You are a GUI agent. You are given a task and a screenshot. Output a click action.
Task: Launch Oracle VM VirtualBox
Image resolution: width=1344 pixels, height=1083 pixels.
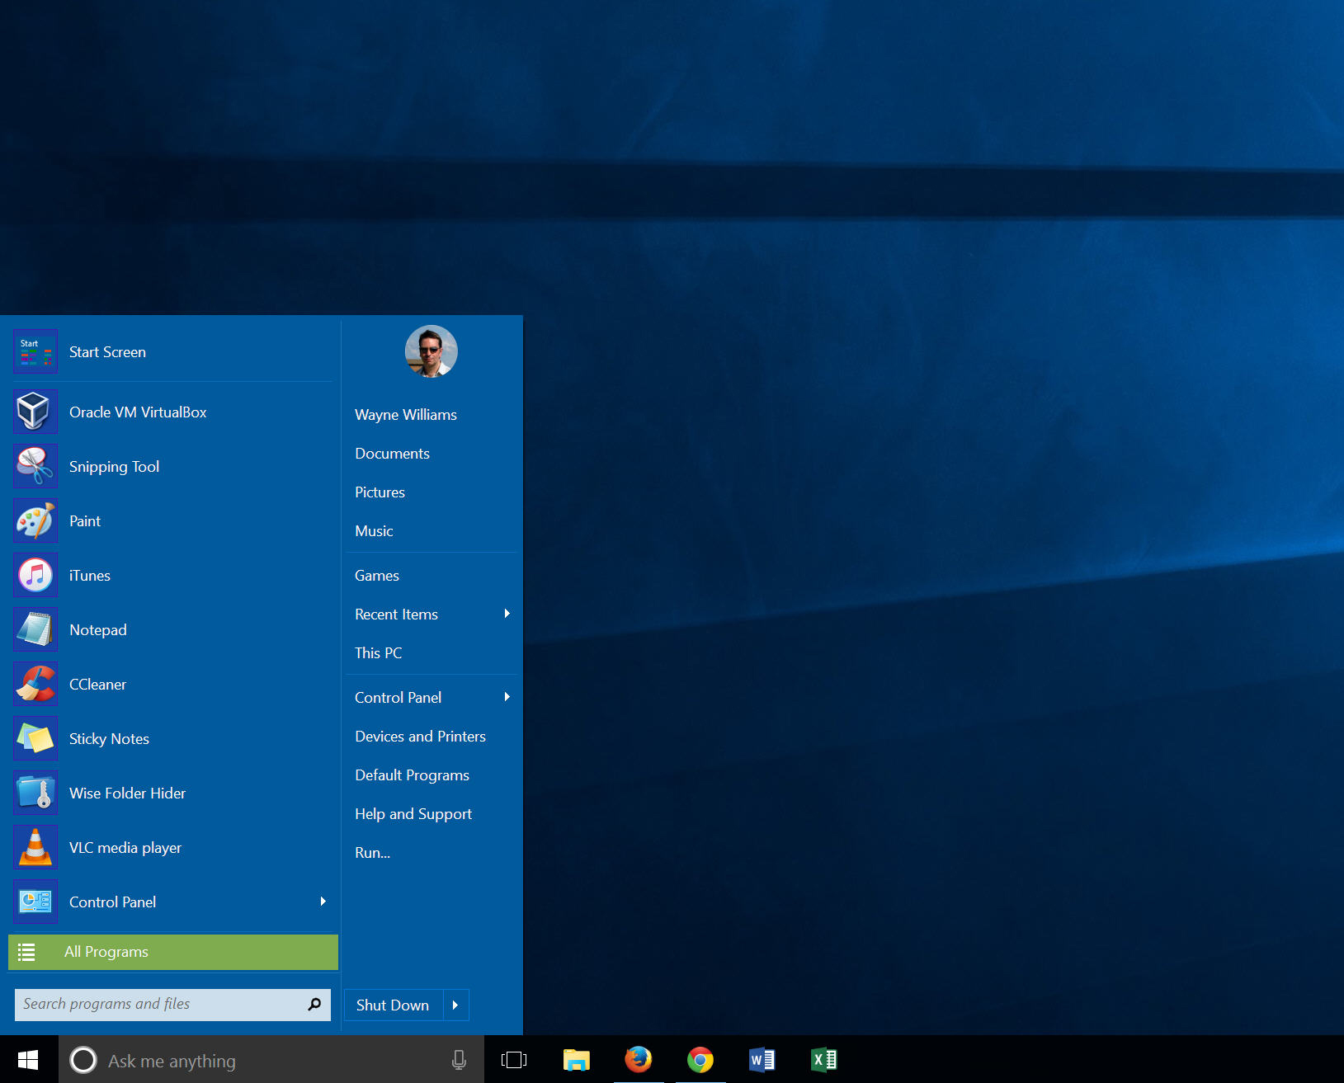click(x=137, y=412)
